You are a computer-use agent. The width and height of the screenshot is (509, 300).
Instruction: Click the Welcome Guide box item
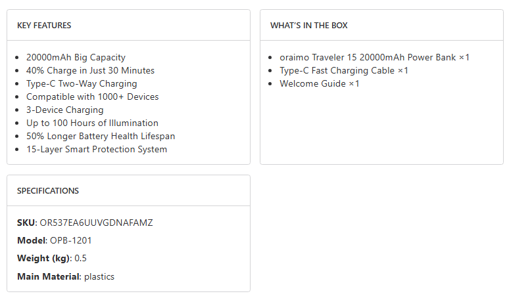320,83
